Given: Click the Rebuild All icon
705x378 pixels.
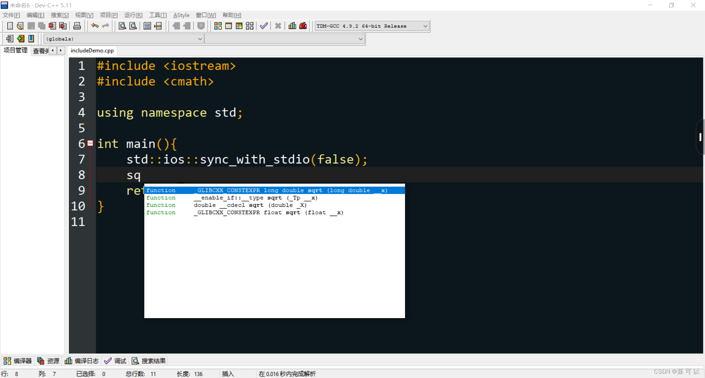Looking at the screenshot, I should (249, 26).
